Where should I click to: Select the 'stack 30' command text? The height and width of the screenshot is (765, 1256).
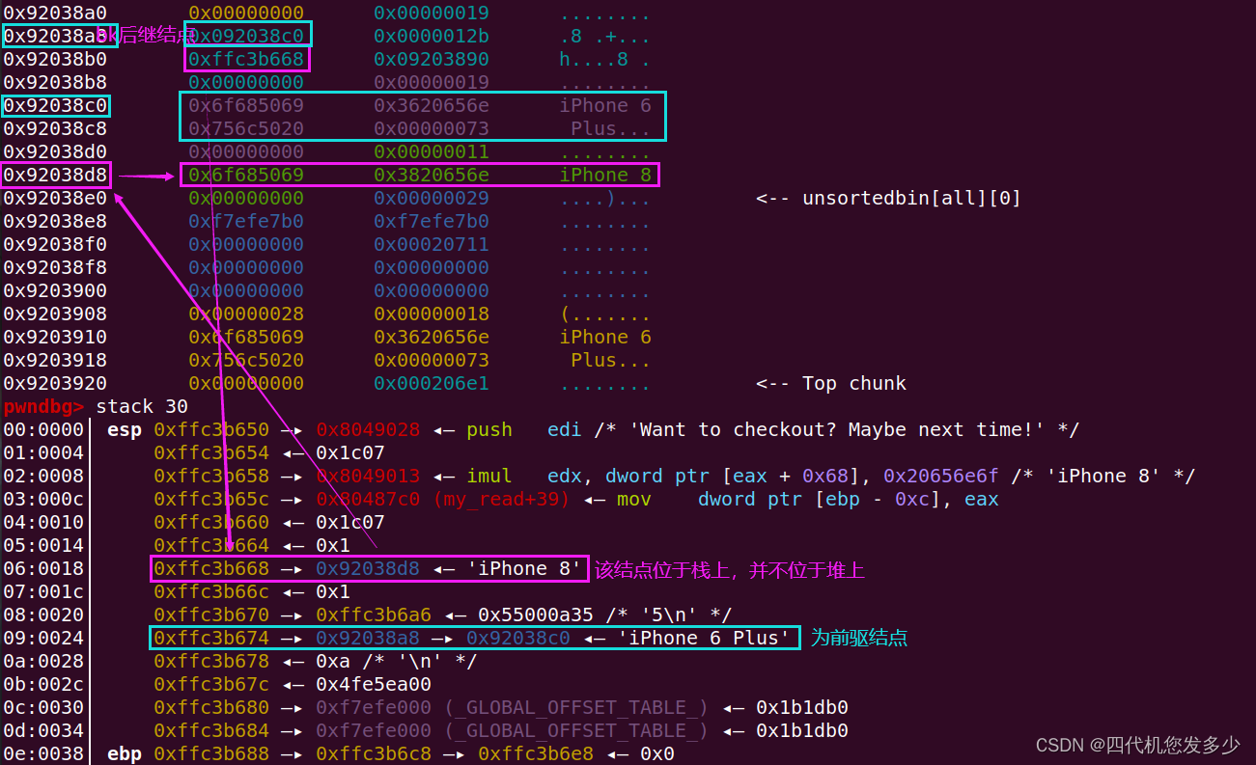142,406
